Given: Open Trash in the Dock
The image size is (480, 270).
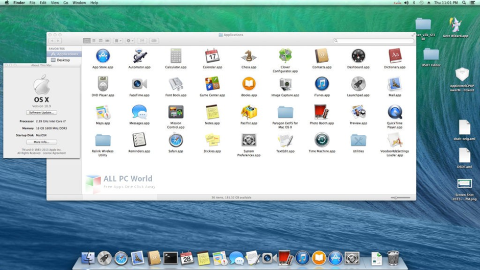Looking at the screenshot, I should (393, 258).
